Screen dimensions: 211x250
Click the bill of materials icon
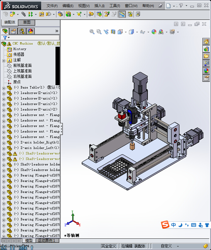tap(99, 14)
